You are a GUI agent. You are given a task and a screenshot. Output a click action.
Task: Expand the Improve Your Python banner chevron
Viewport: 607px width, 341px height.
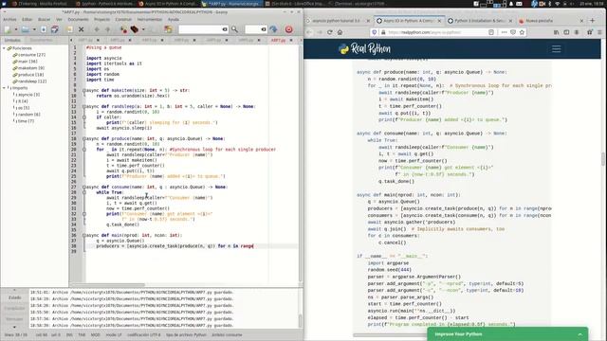579,334
